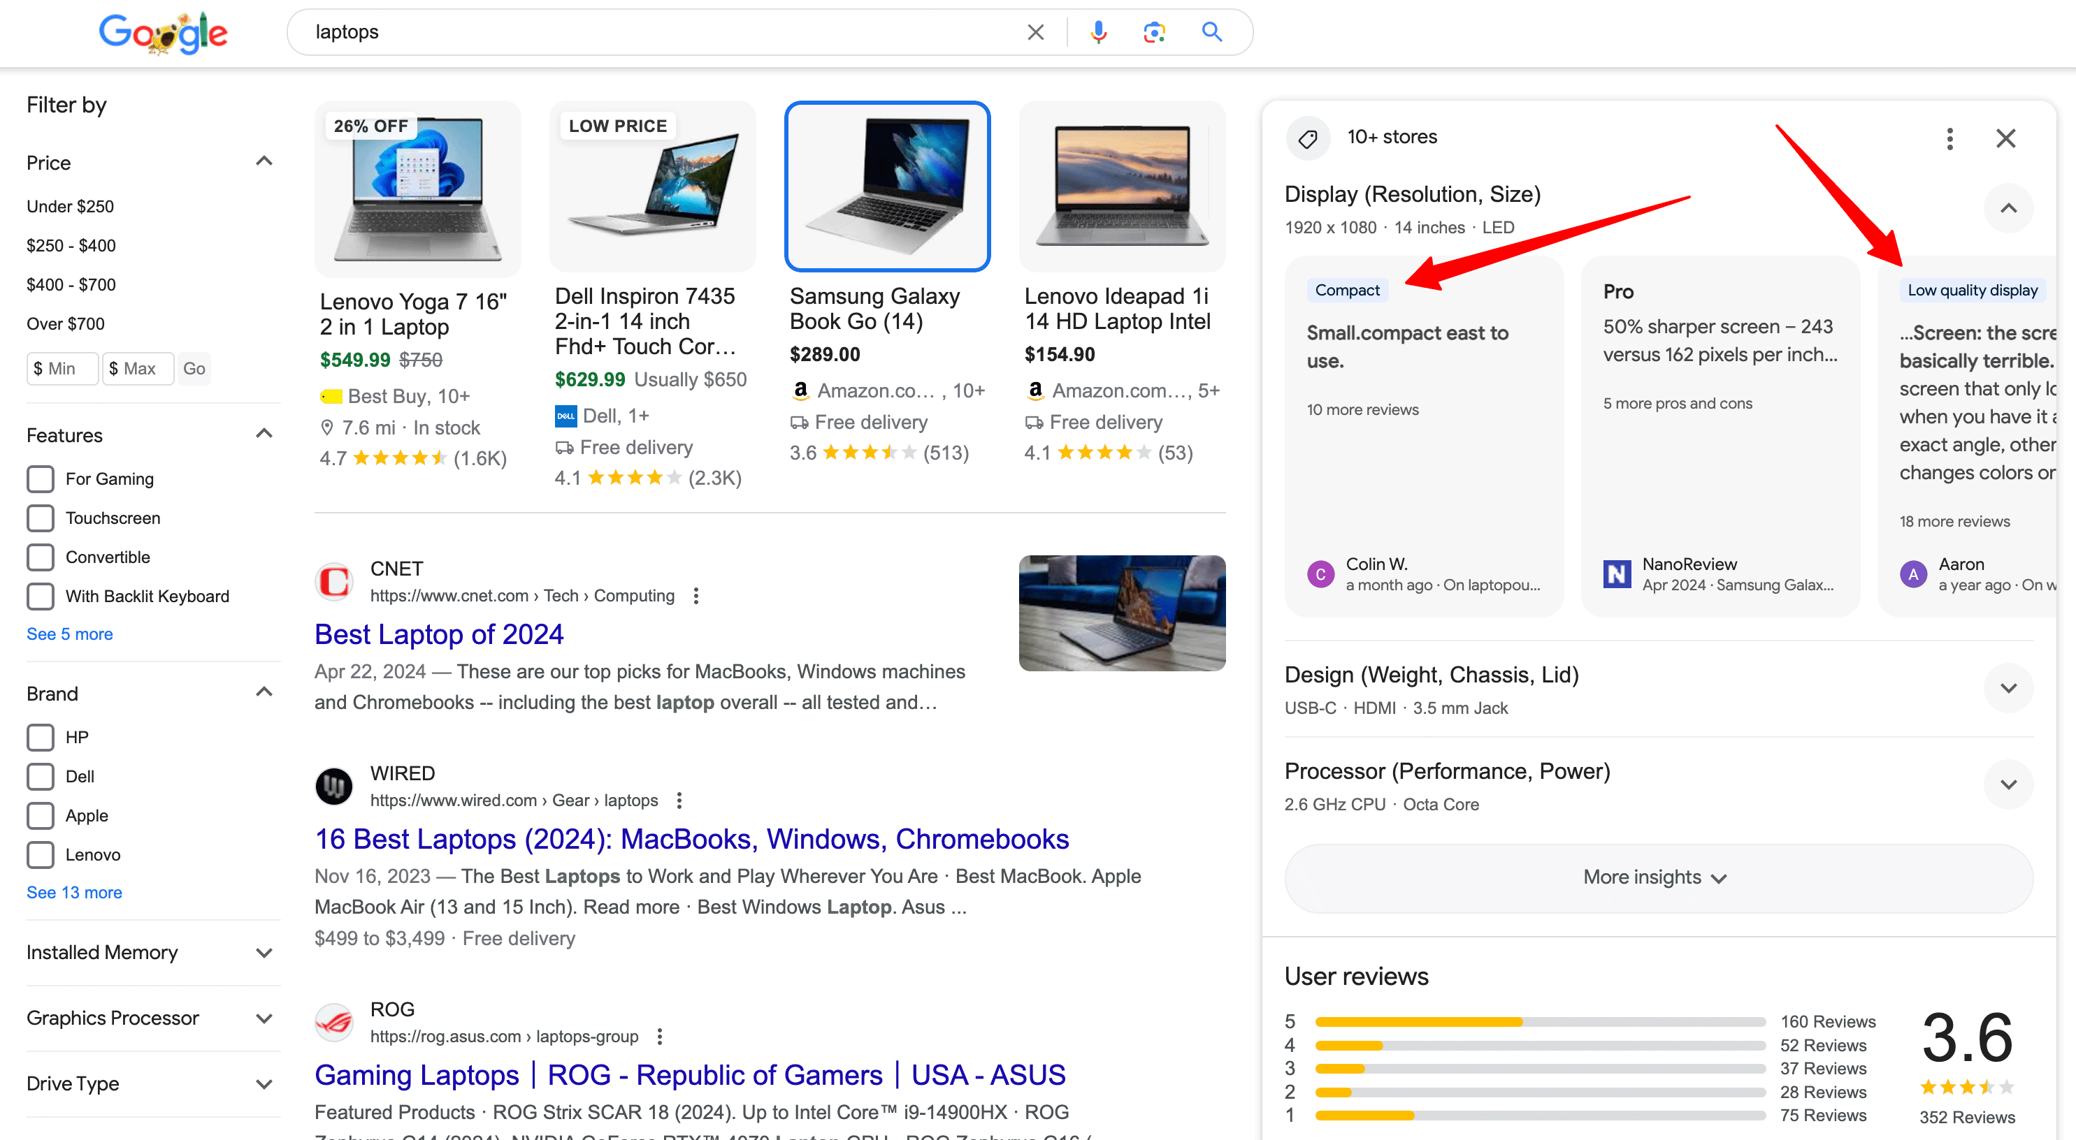Select the Under $250 price filter
The height and width of the screenshot is (1140, 2076).
[x=70, y=206]
